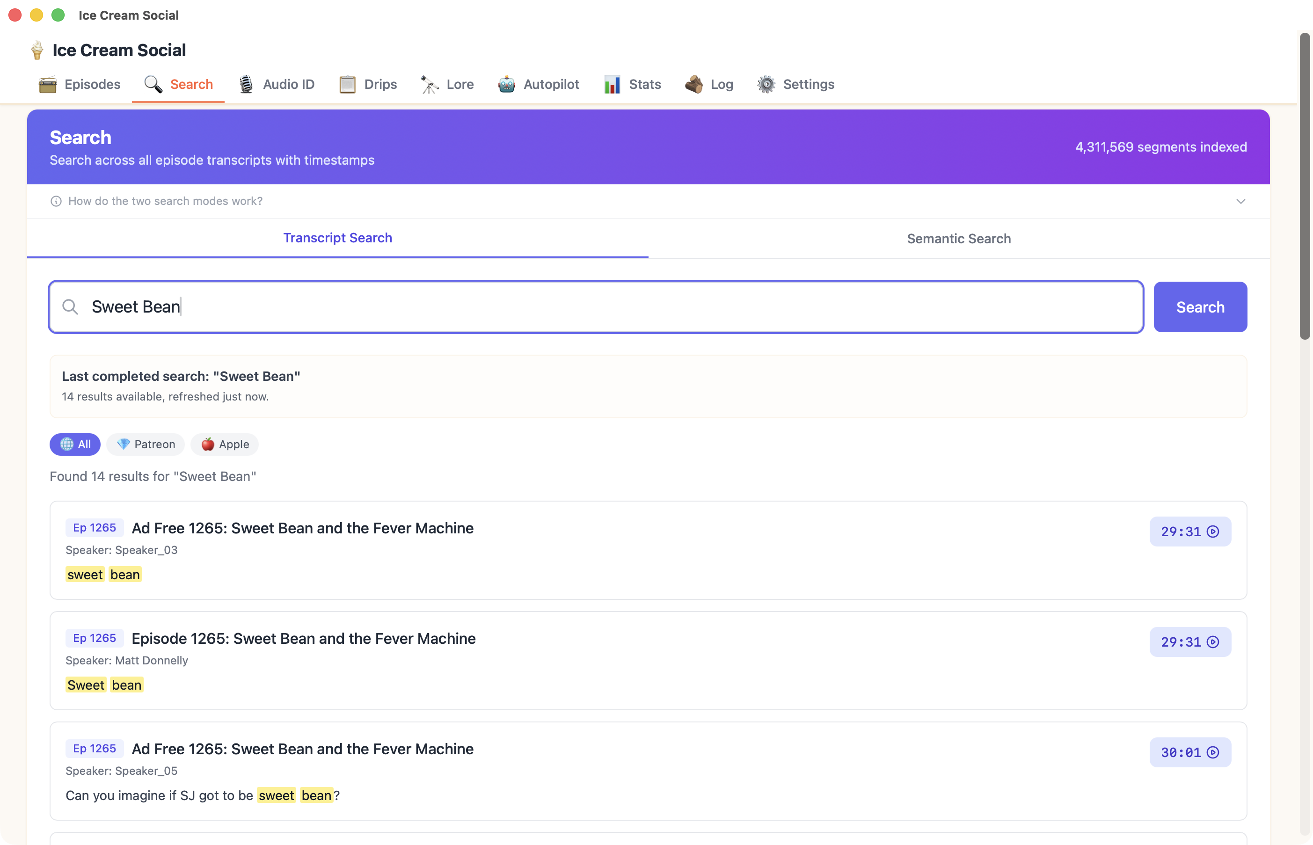This screenshot has height=845, width=1313.
Task: Open the Episodes tab clapperboard icon
Action: (x=48, y=85)
